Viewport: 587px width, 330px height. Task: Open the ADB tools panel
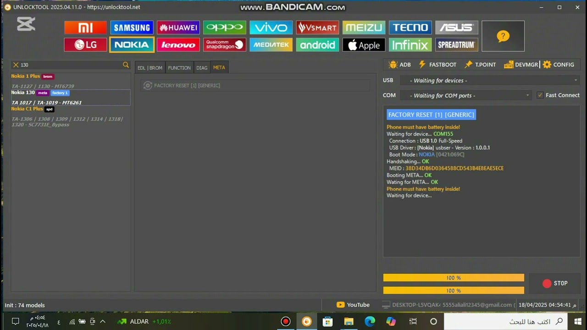(x=399, y=65)
